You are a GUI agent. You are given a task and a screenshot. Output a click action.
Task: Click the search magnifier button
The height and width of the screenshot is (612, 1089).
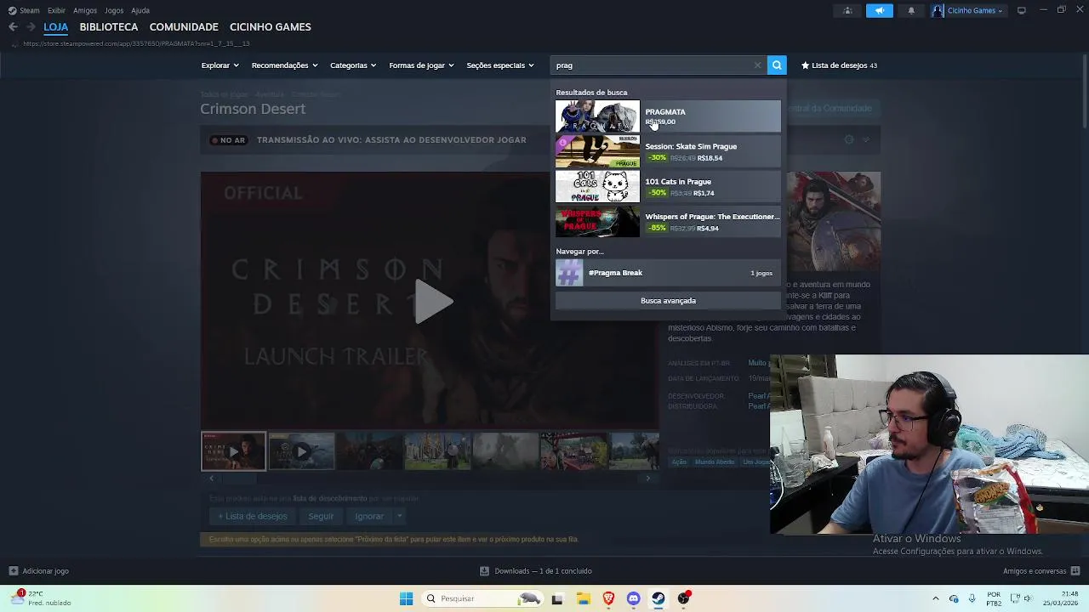(x=777, y=65)
